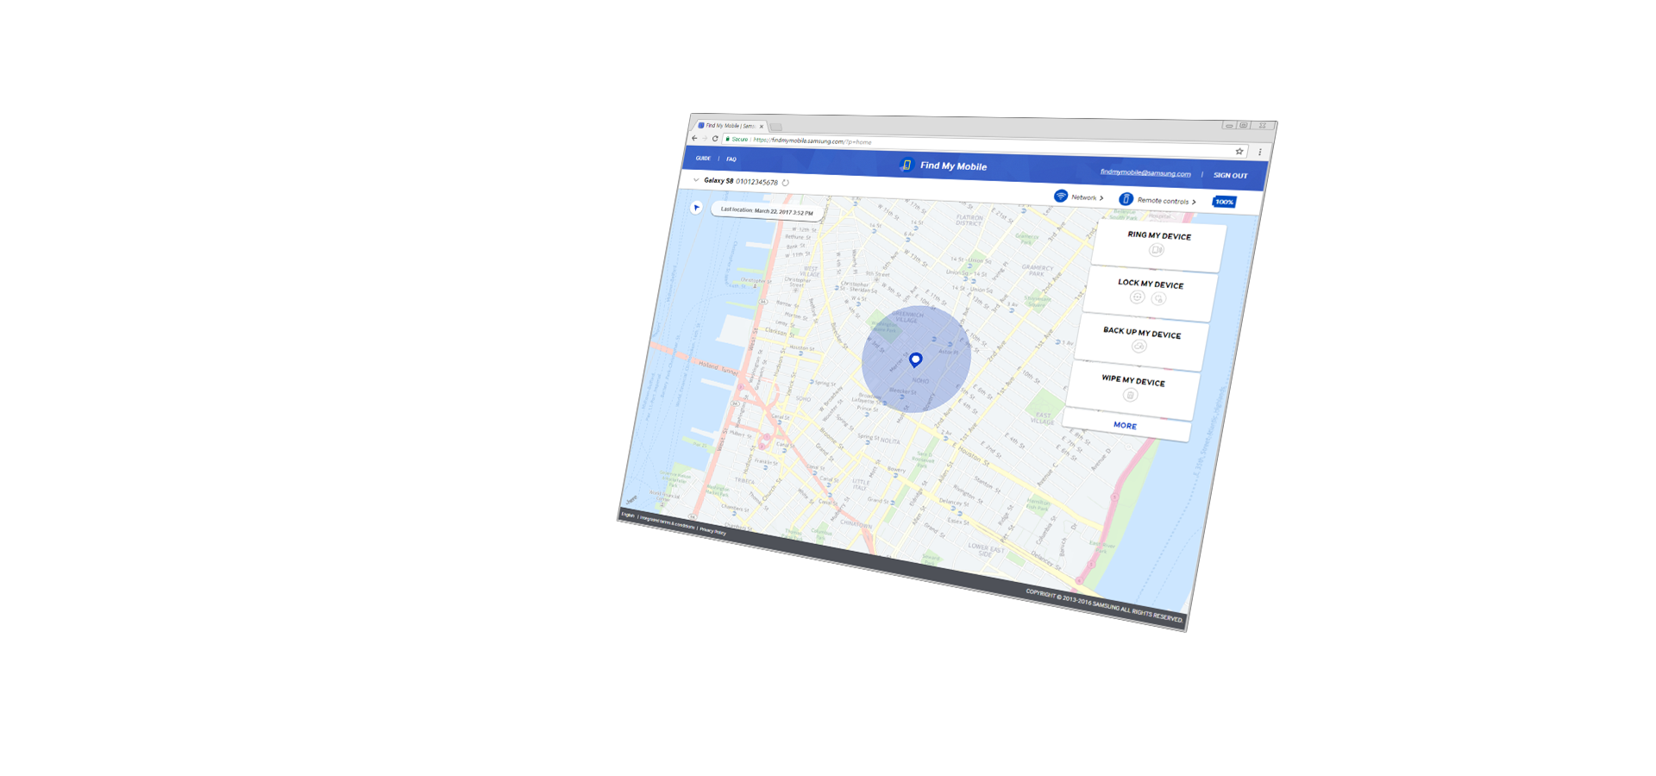Select the Wipe My Device card title
Image resolution: width=1656 pixels, height=776 pixels.
pos(1133,380)
